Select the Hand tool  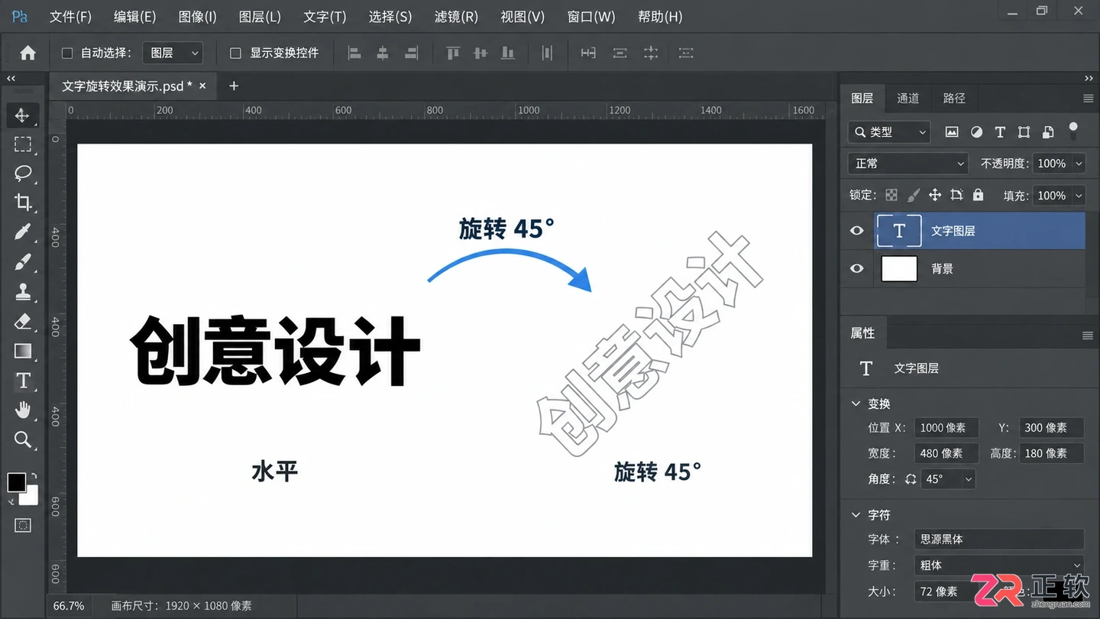[23, 410]
